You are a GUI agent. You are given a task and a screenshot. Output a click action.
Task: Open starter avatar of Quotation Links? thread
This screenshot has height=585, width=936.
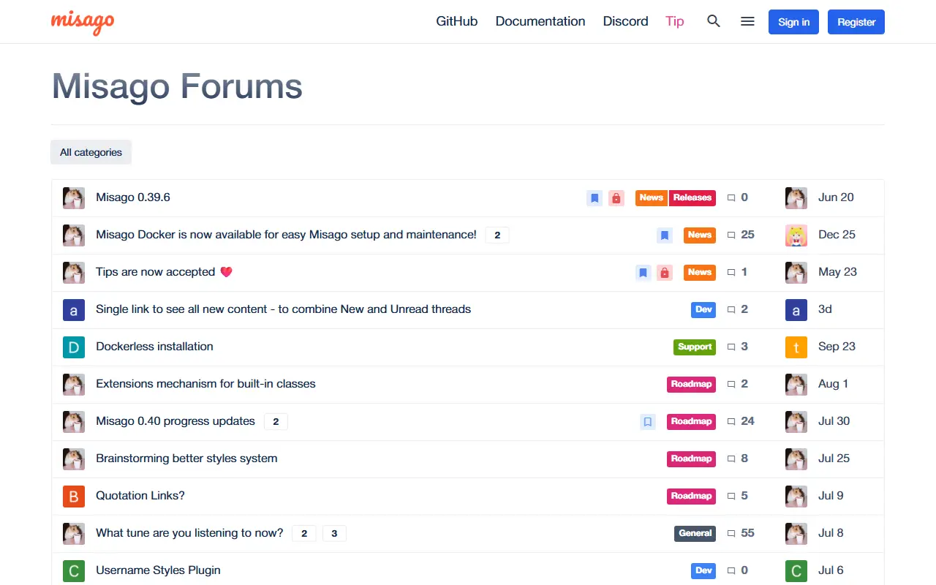74,496
